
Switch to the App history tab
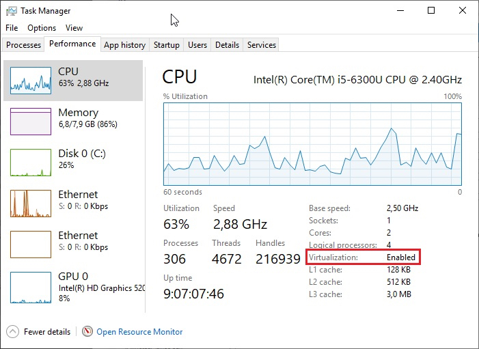pyautogui.click(x=124, y=45)
